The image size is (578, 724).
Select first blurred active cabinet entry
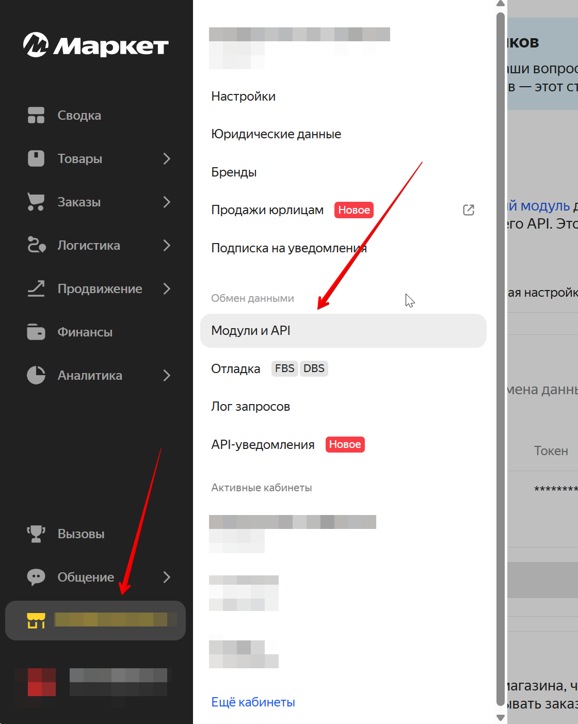(x=293, y=534)
